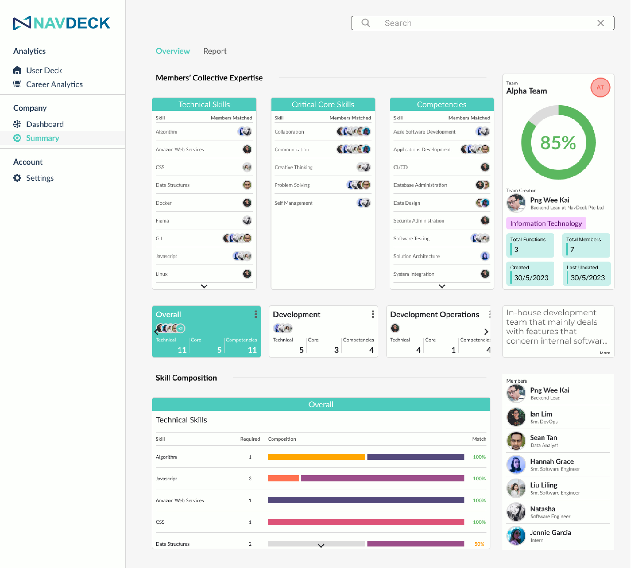Open User Deck analytics section
Viewport: 631px width, 568px height.
tap(44, 70)
